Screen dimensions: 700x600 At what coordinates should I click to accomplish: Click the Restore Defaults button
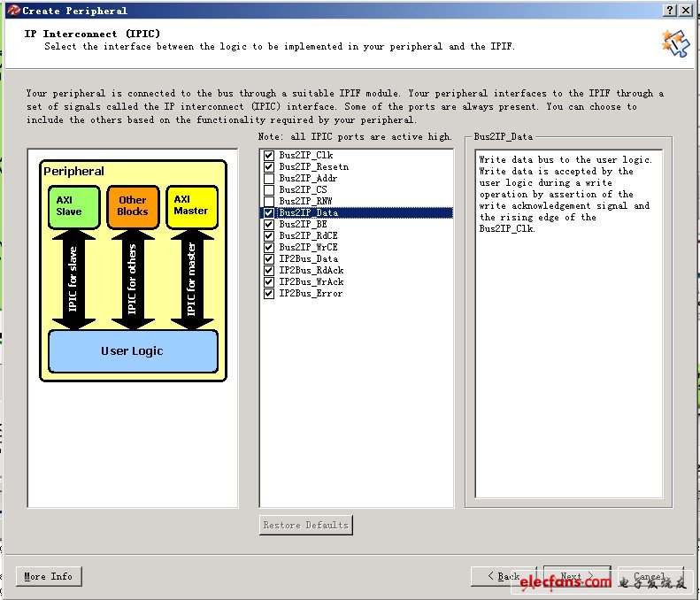[x=305, y=525]
